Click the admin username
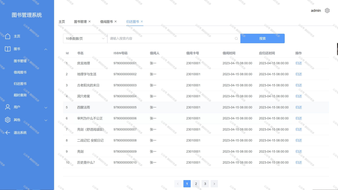338x190 pixels. pos(316,11)
